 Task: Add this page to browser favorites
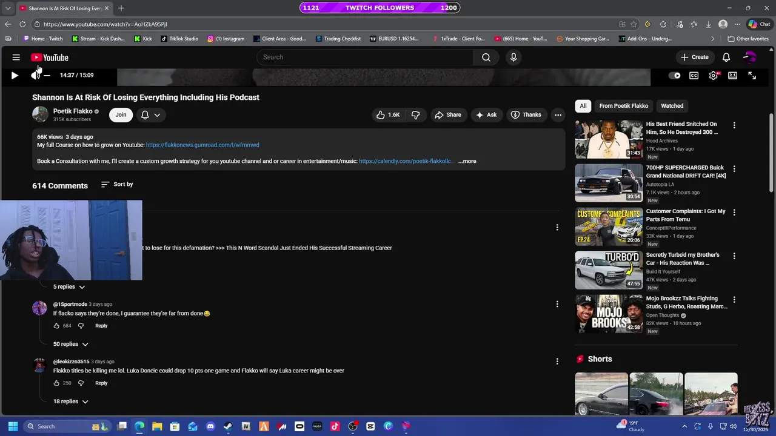634,24
